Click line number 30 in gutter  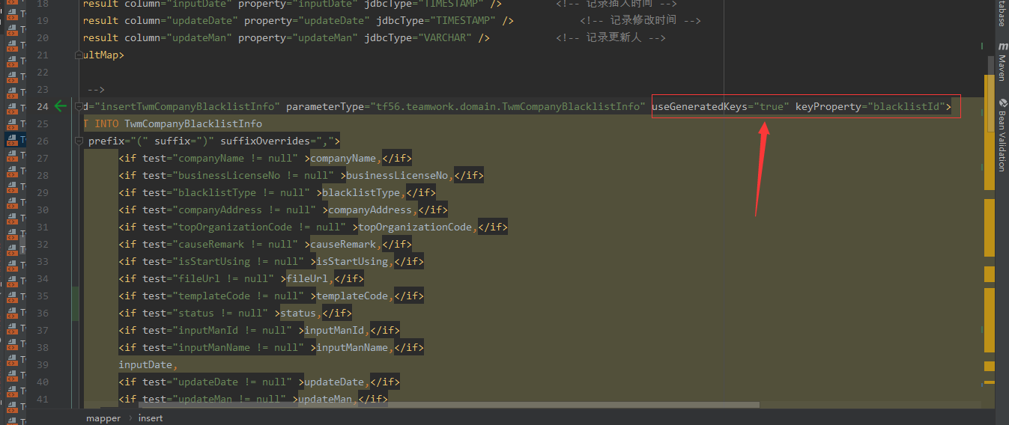pos(42,210)
